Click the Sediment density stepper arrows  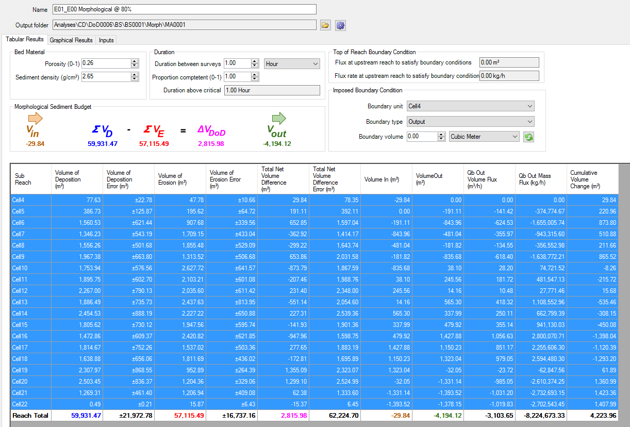point(135,77)
